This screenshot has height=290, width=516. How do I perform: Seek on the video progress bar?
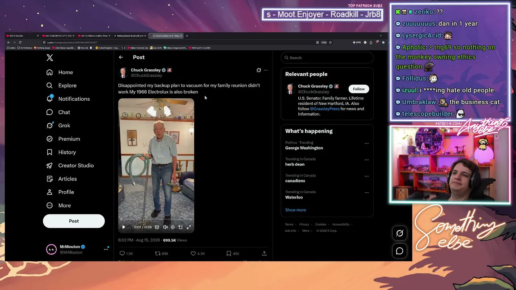coord(156,220)
